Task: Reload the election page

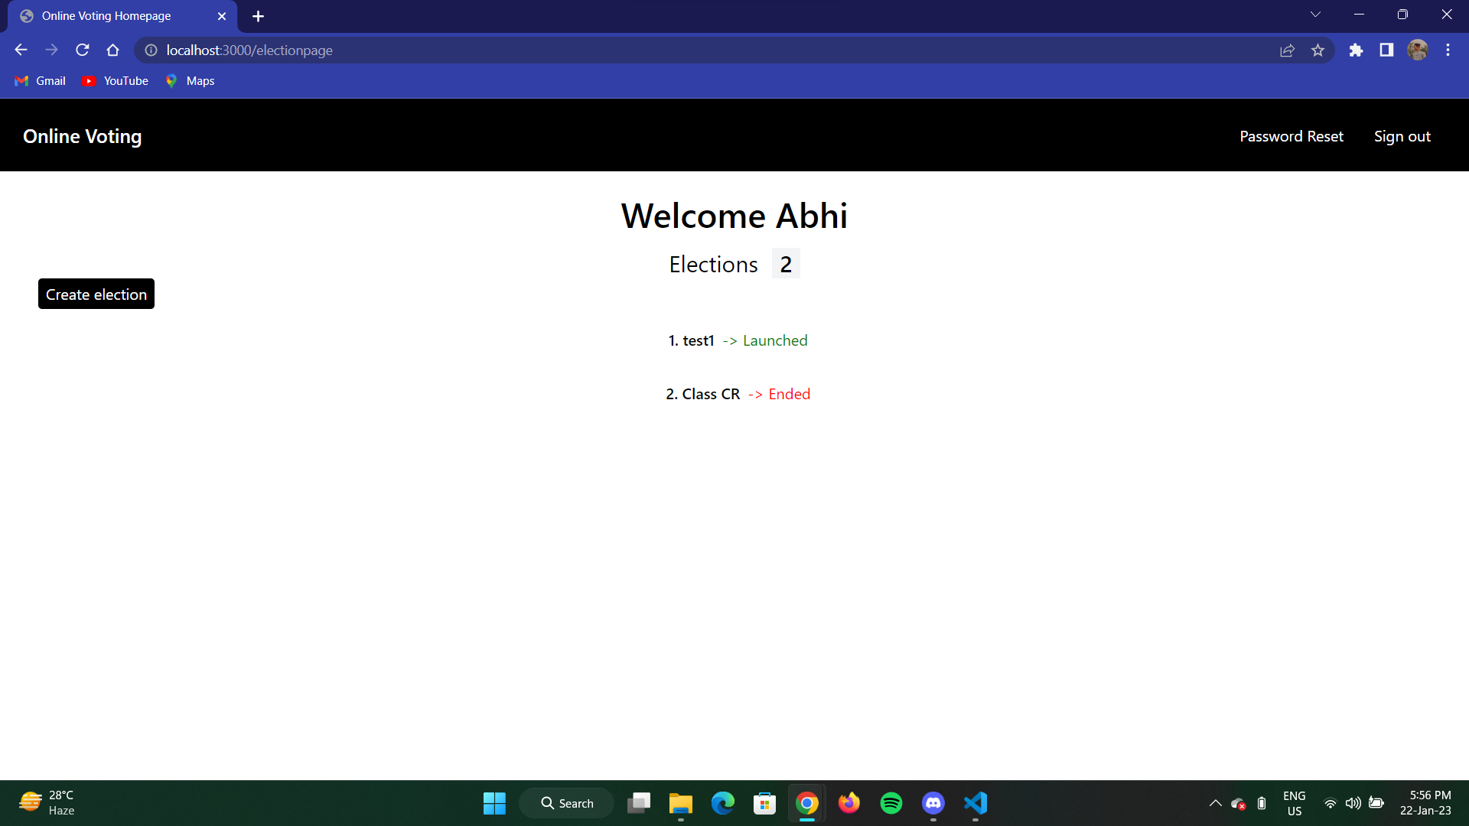Action: click(x=82, y=50)
